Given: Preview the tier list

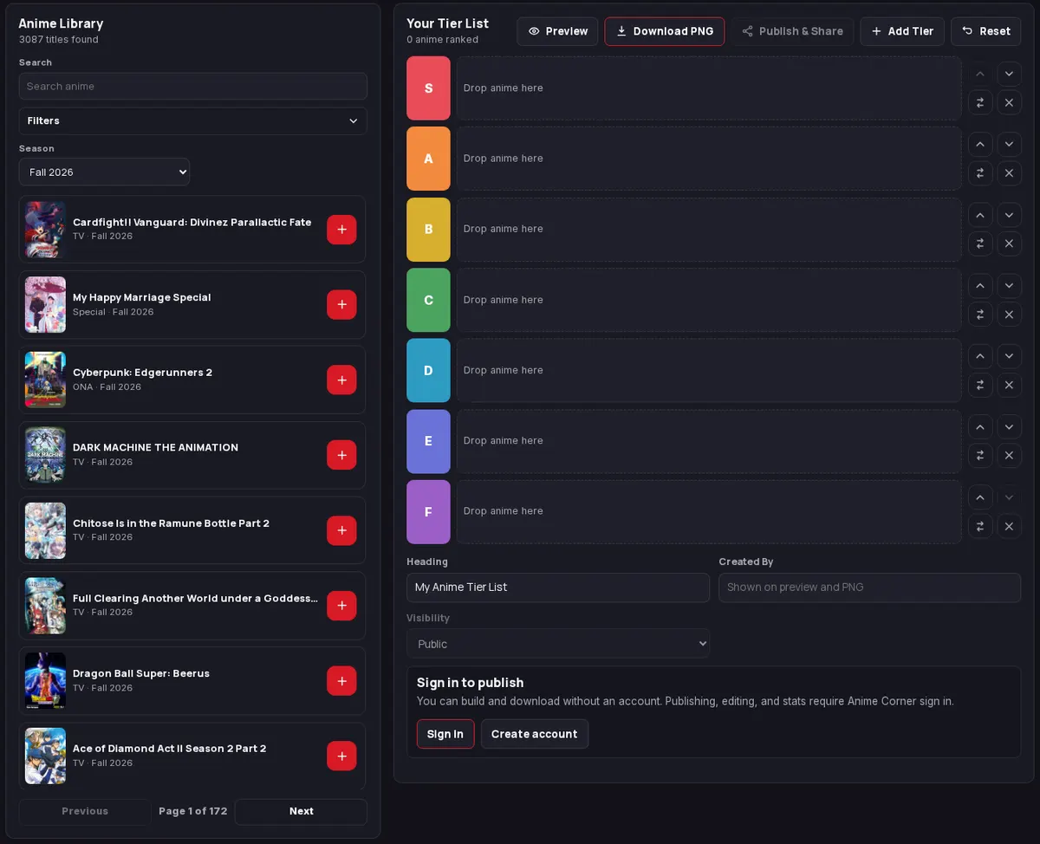Looking at the screenshot, I should tap(557, 31).
